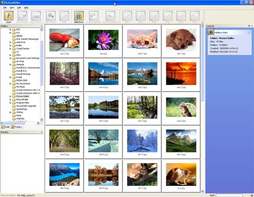Open the File menu
This screenshot has height=197, width=254.
(x=5, y=7)
